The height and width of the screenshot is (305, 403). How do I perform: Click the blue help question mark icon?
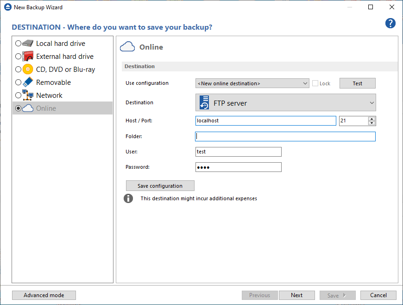pyautogui.click(x=390, y=23)
